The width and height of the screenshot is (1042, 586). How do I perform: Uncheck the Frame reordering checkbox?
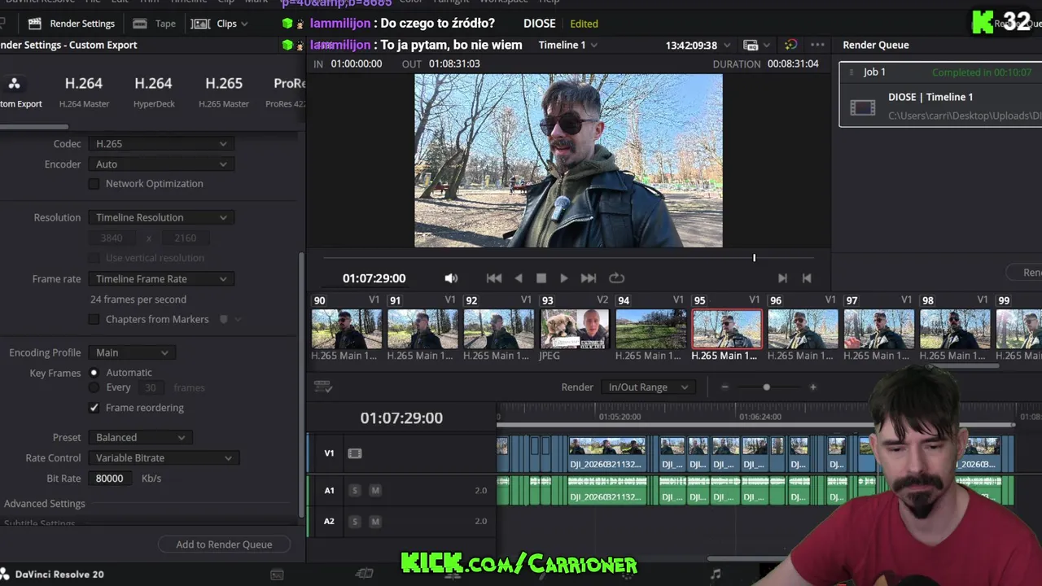point(94,408)
